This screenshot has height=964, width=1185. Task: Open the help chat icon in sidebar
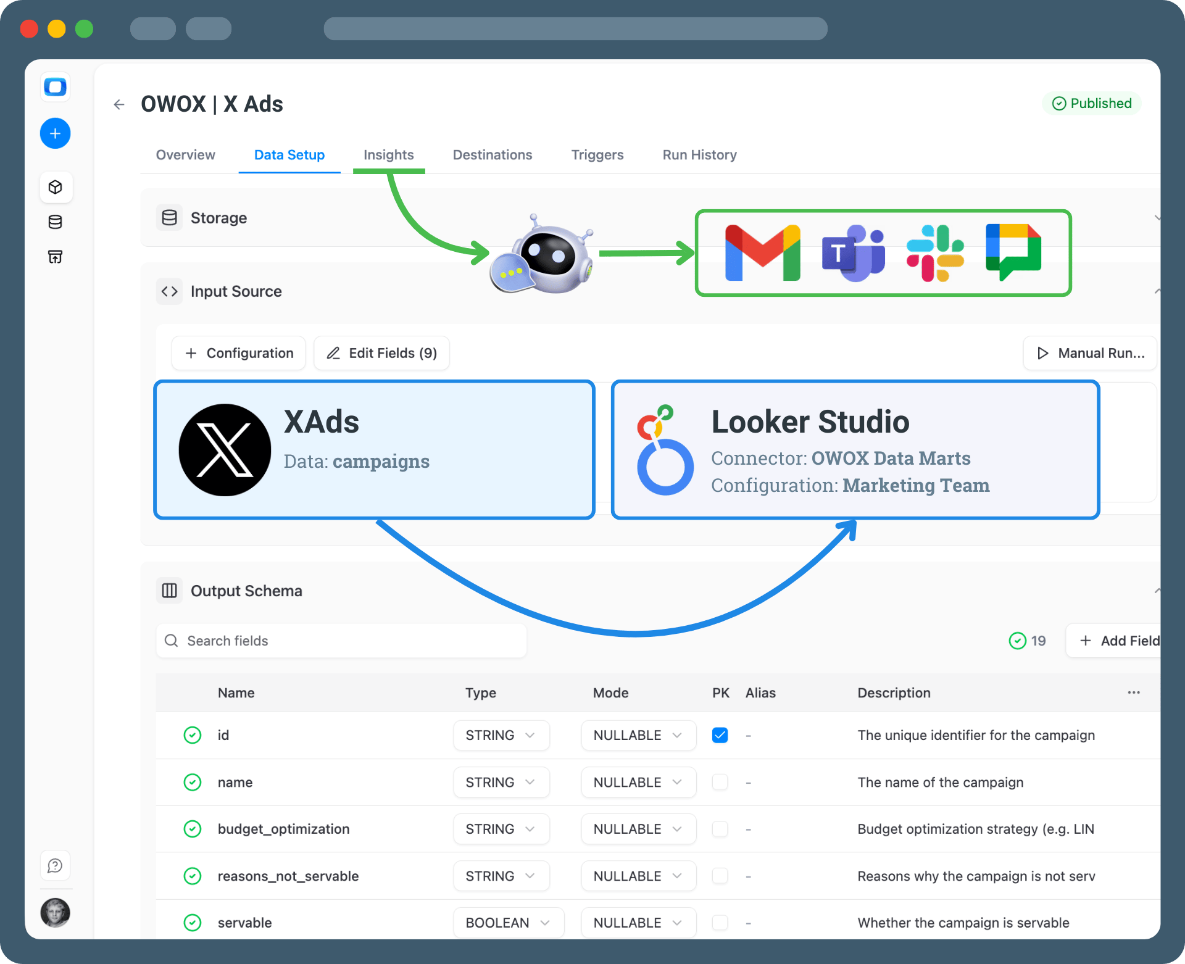pyautogui.click(x=55, y=866)
